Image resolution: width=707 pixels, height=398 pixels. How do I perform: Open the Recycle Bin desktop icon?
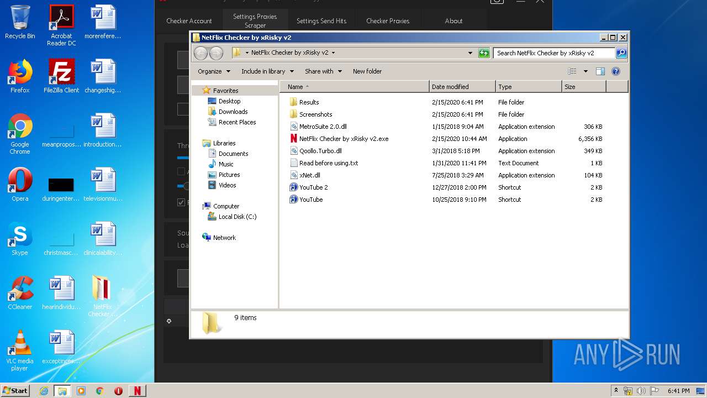[20, 22]
